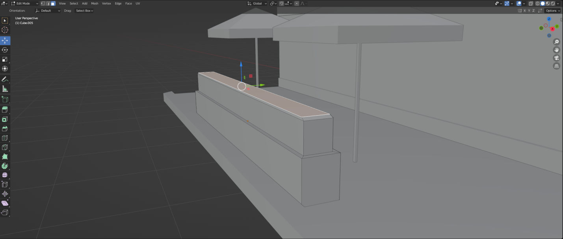Toggle show gizmos button
563x239 pixels.
pos(507,4)
